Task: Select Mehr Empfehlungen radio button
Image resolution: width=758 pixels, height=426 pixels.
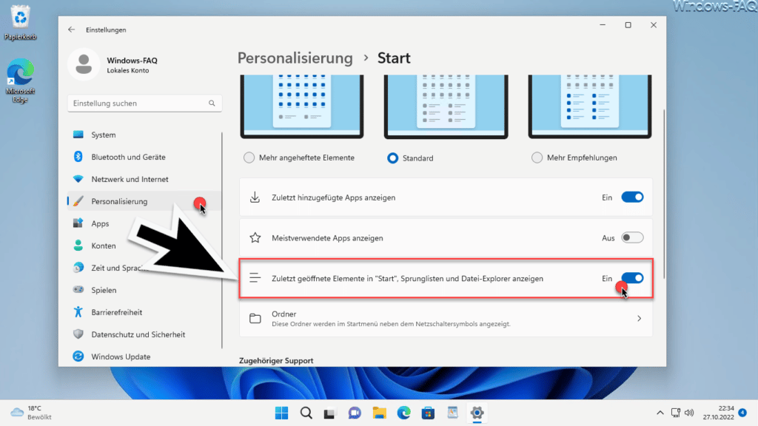Action: pyautogui.click(x=537, y=158)
